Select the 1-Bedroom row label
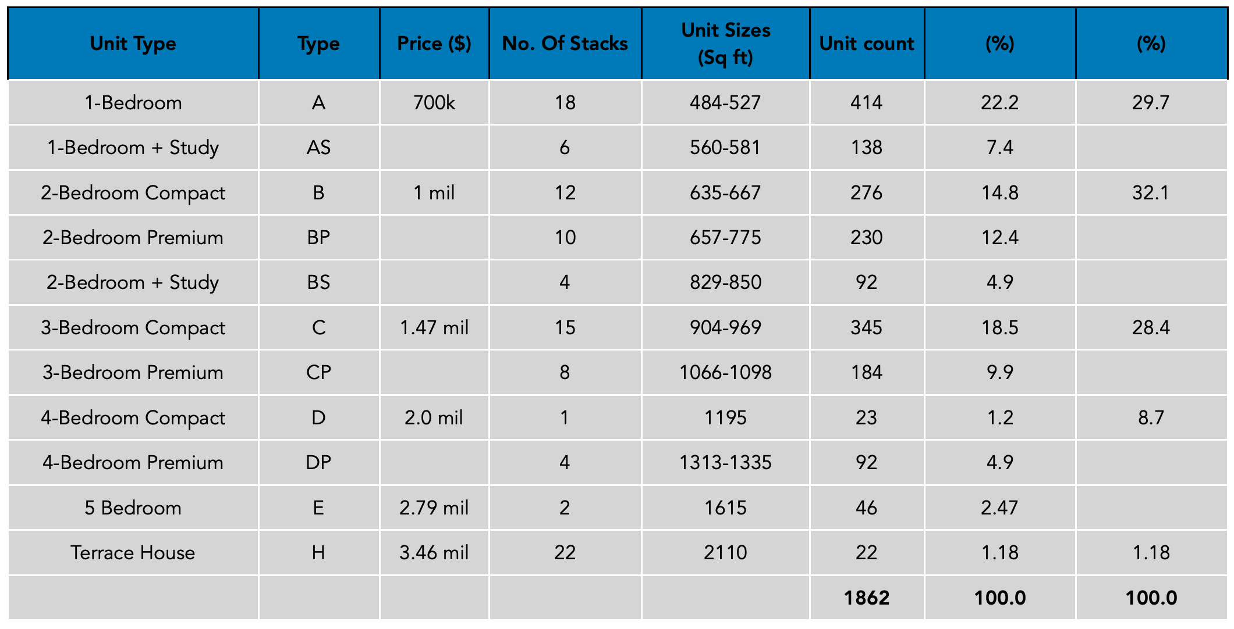This screenshot has height=629, width=1234. click(133, 103)
